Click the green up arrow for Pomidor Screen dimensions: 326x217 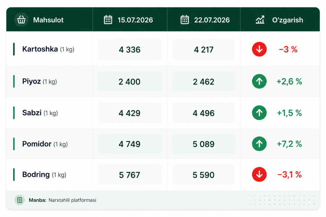point(259,143)
